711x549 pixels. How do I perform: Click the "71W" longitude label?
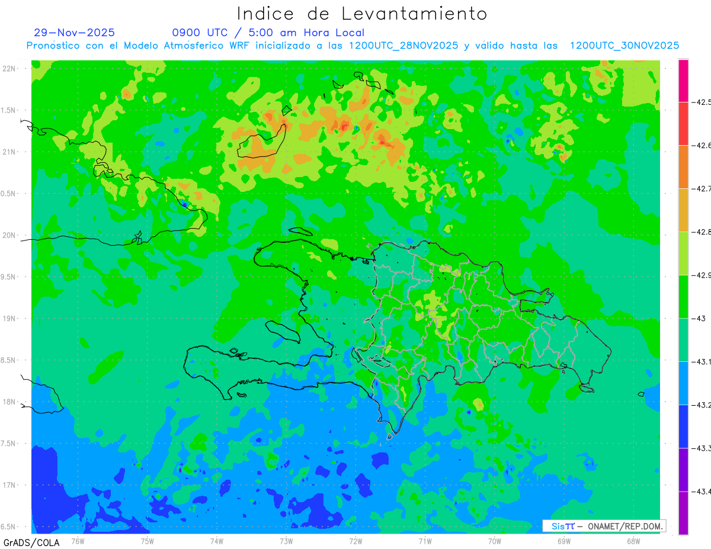pyautogui.click(x=425, y=541)
